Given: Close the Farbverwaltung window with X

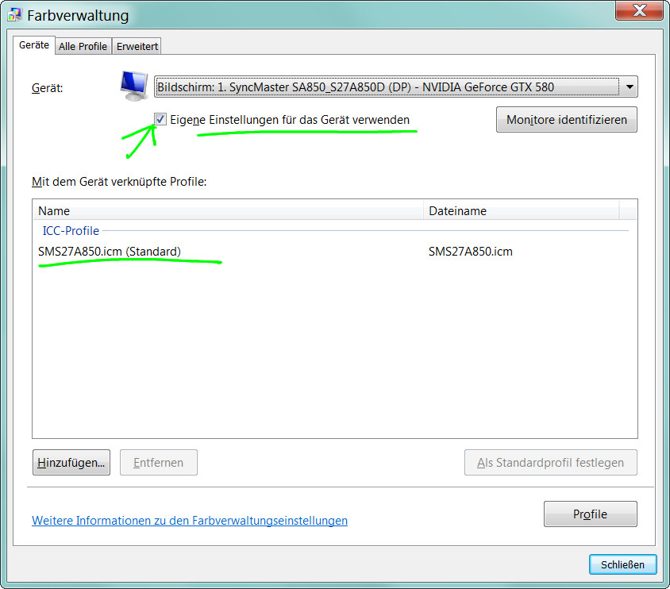Looking at the screenshot, I should pos(637,10).
